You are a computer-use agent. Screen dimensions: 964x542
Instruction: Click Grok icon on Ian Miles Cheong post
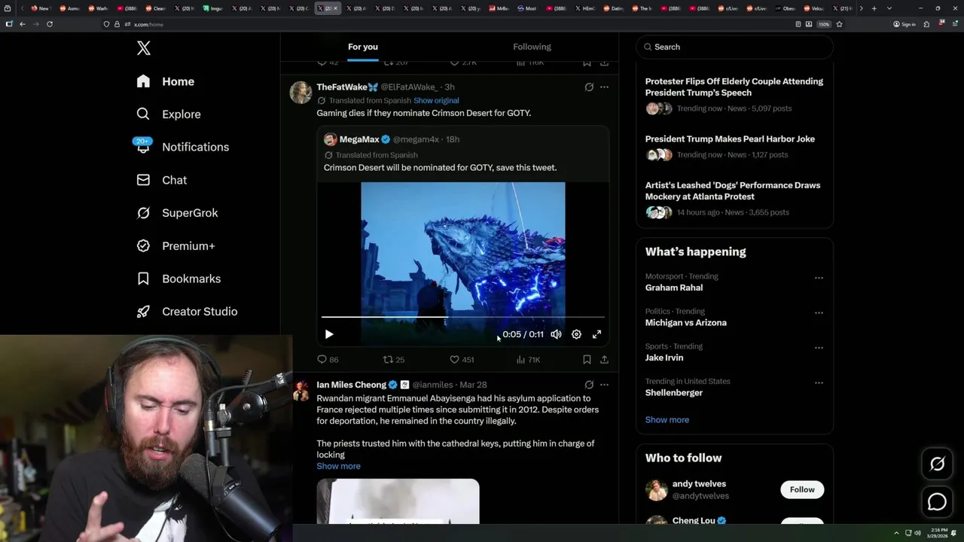coord(589,385)
